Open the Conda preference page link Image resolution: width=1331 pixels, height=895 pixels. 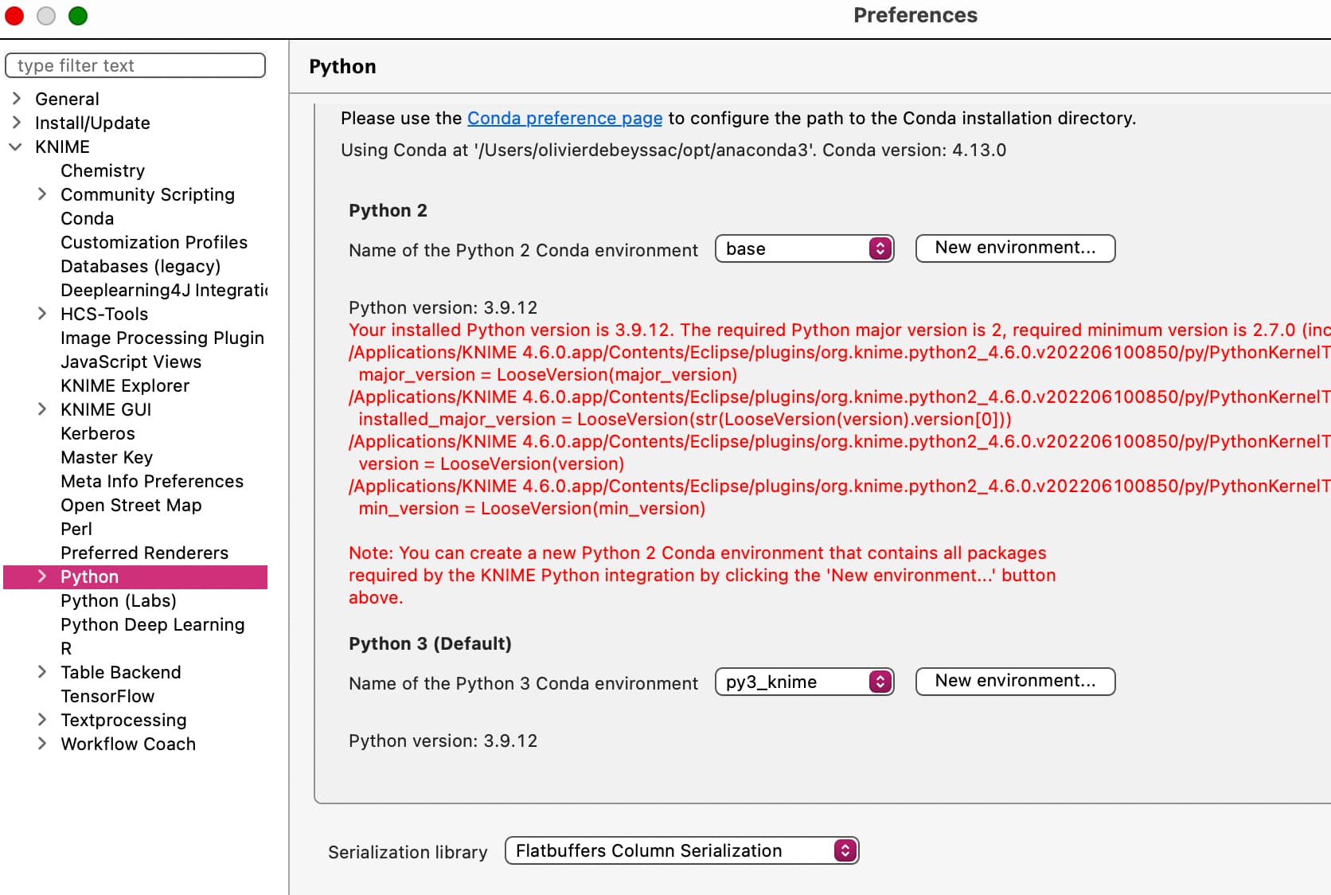coord(564,118)
